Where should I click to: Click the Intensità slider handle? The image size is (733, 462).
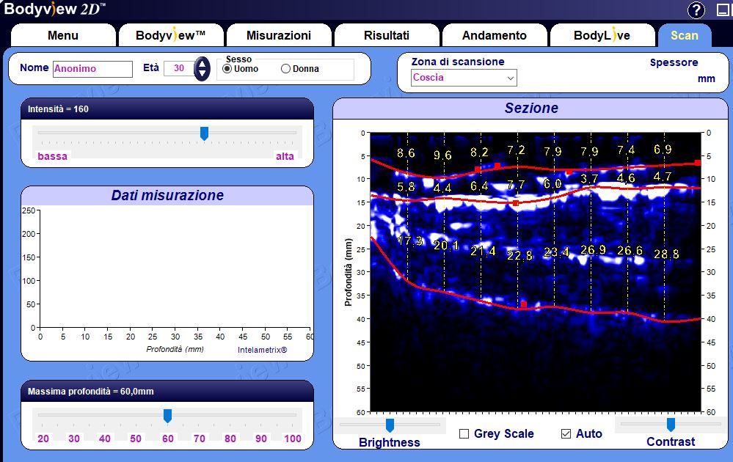(205, 133)
